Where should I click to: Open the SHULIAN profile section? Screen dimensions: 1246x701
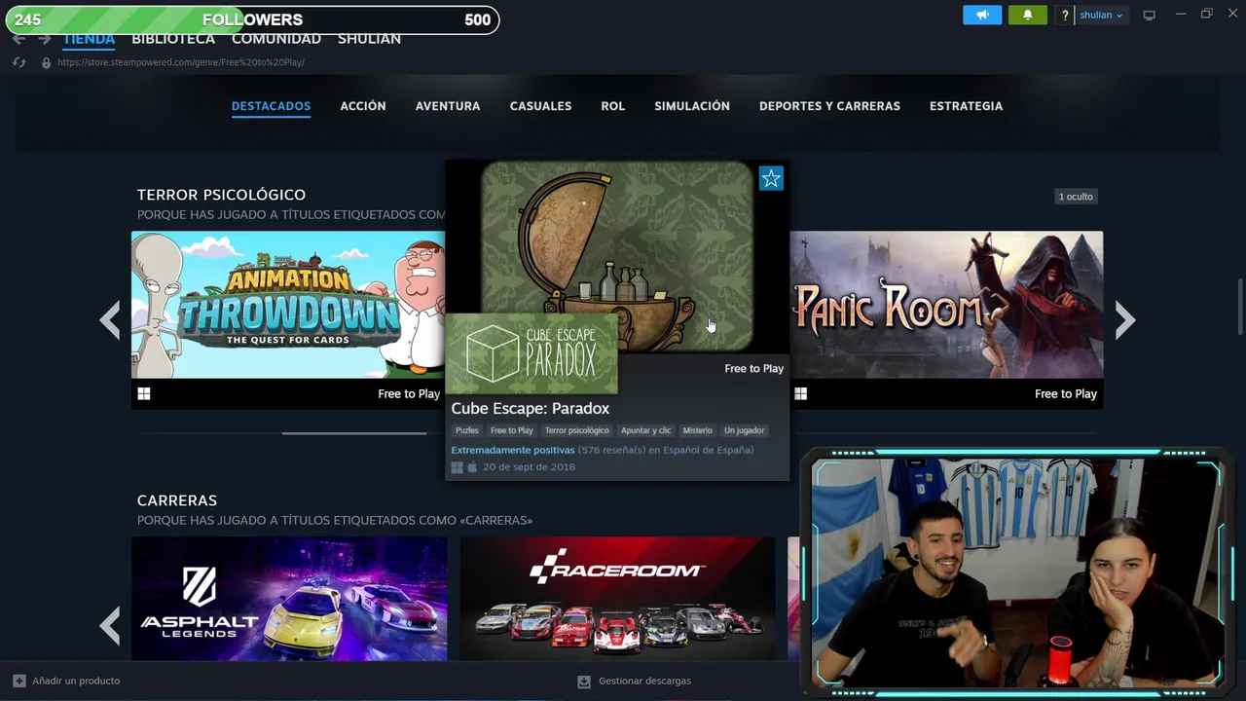click(x=369, y=39)
